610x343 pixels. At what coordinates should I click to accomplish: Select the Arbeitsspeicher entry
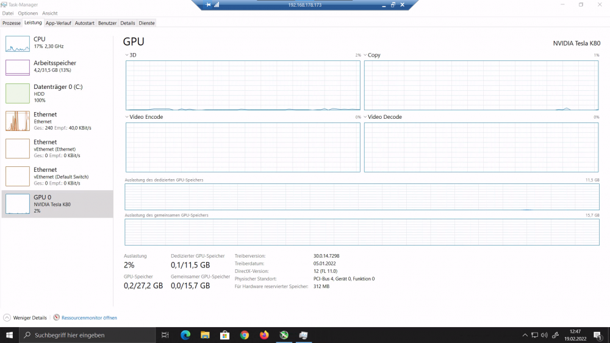[57, 66]
